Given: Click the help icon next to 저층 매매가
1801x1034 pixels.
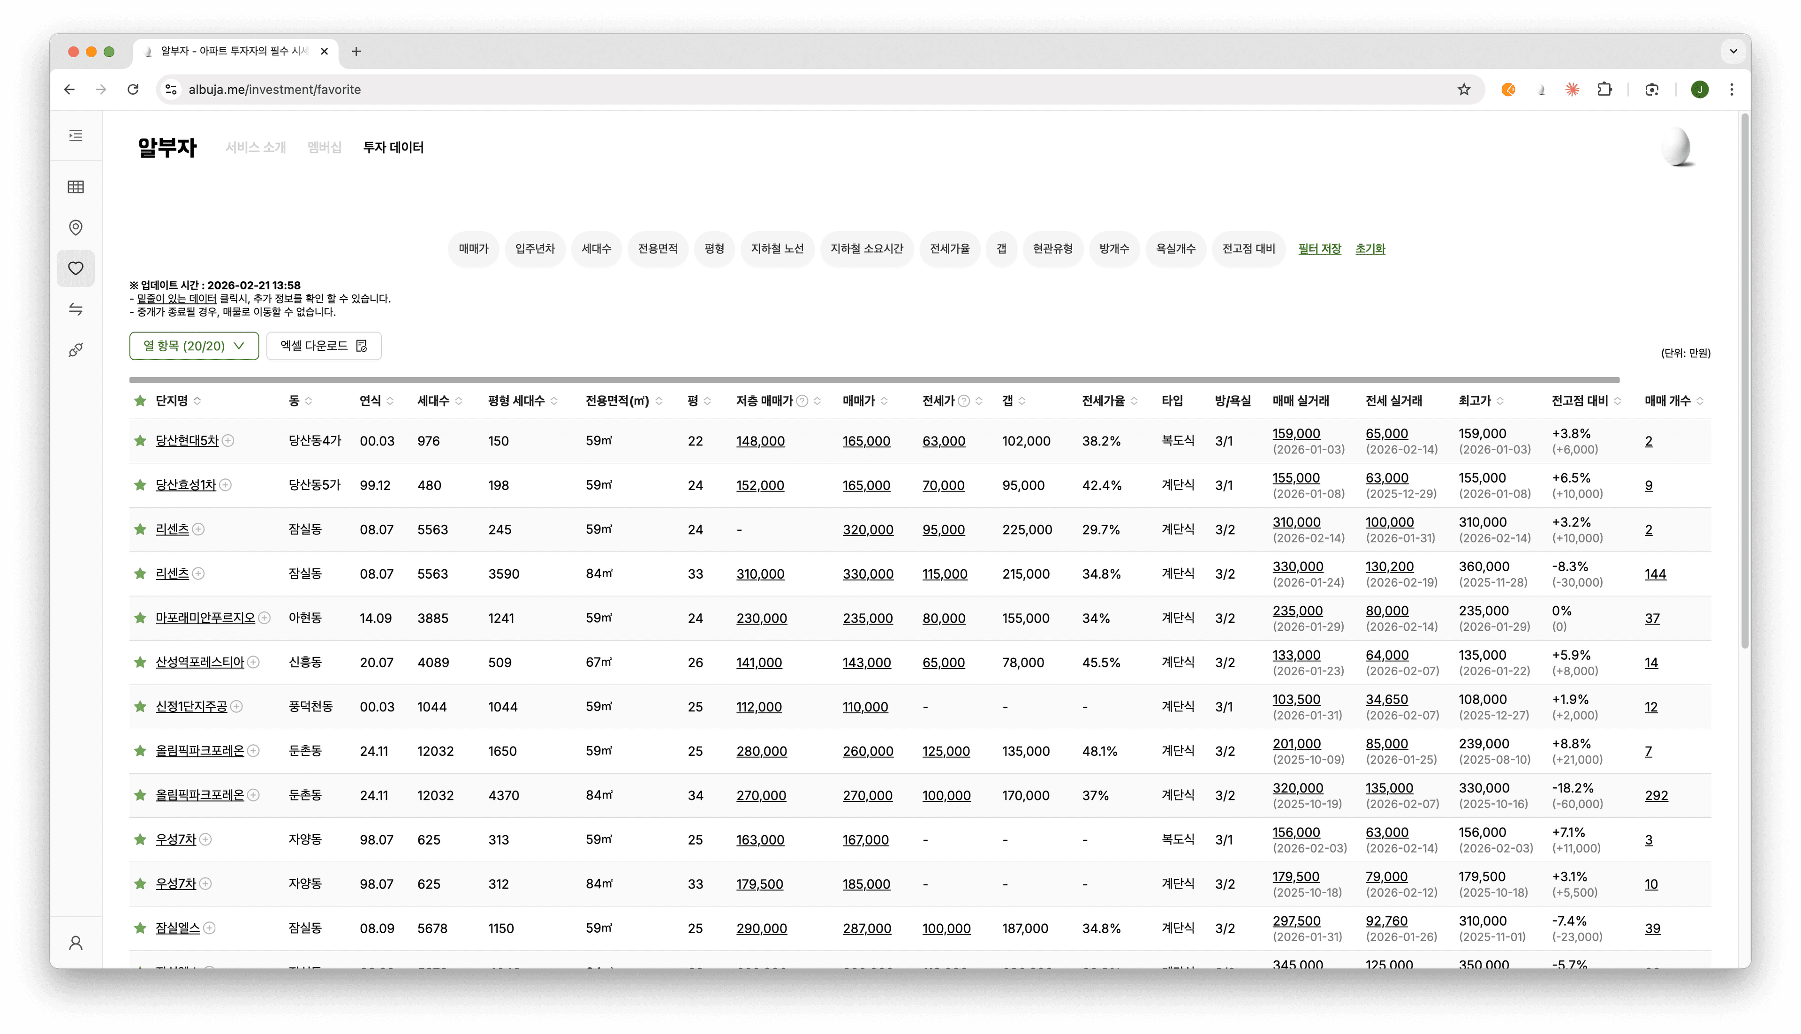Looking at the screenshot, I should point(802,401).
